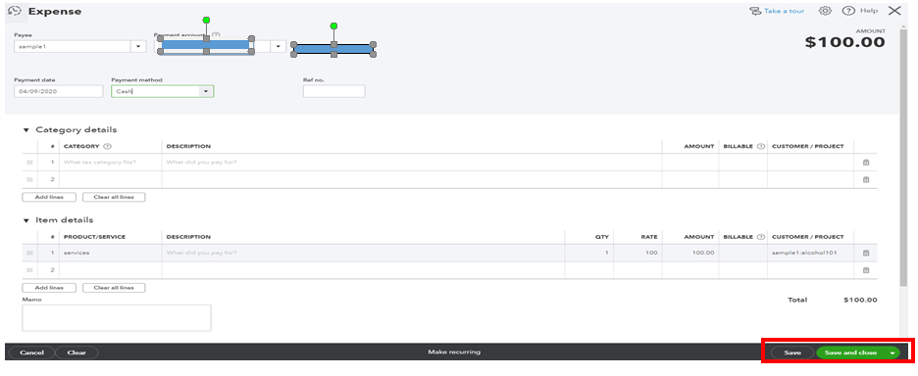
Task: Open the settings gear icon
Action: (826, 11)
